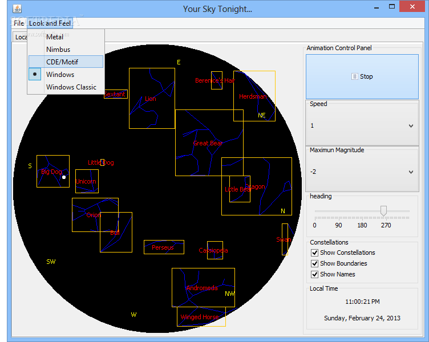Click the heading slider thumb

383,211
